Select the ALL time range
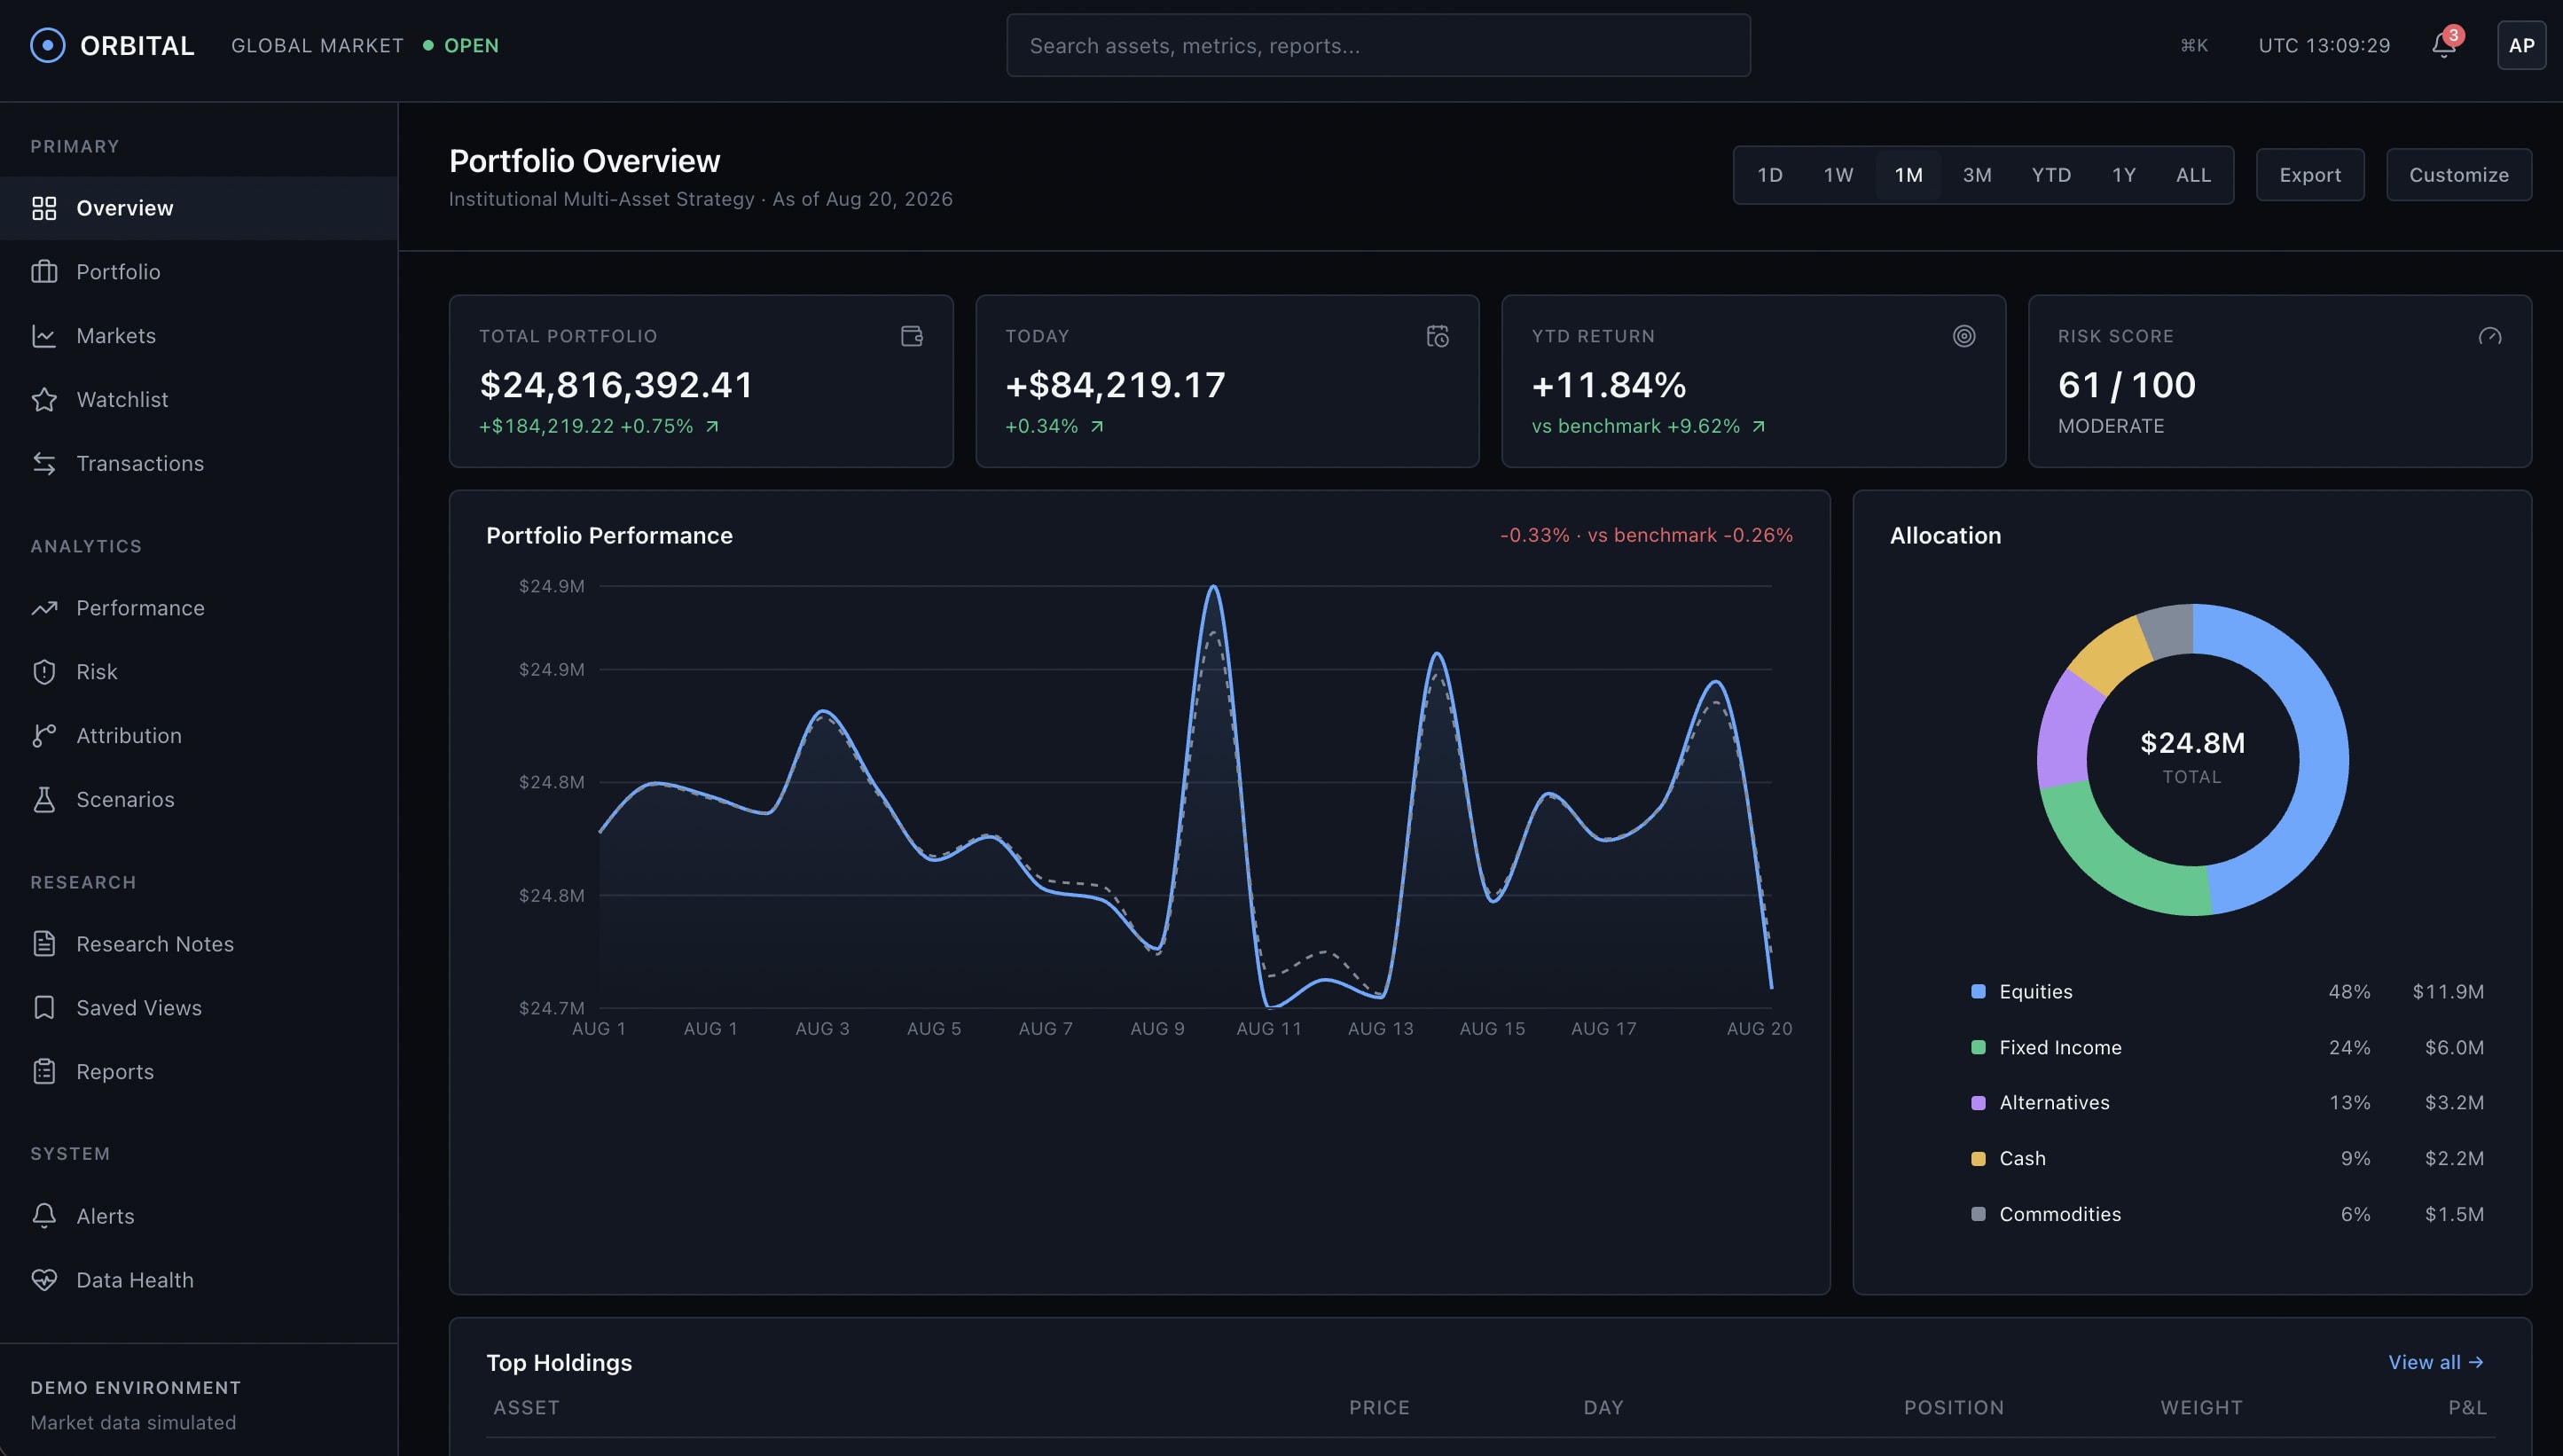Image resolution: width=2563 pixels, height=1456 pixels. coord(2193,175)
